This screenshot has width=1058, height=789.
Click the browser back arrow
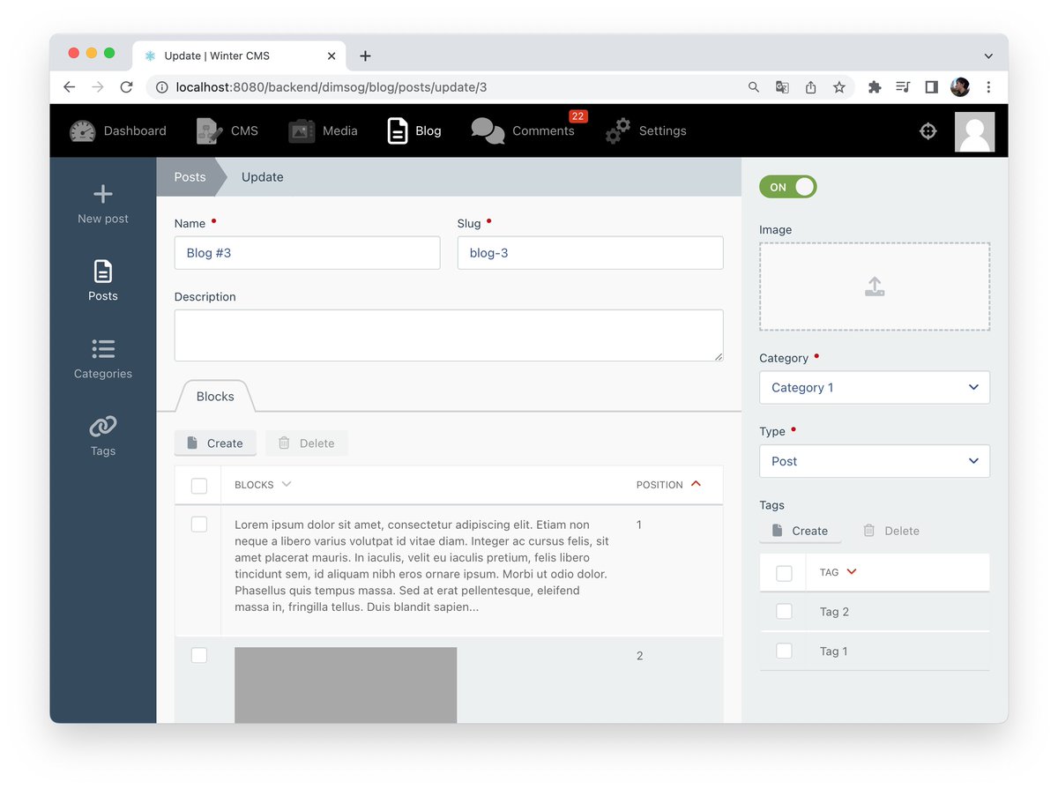click(70, 87)
